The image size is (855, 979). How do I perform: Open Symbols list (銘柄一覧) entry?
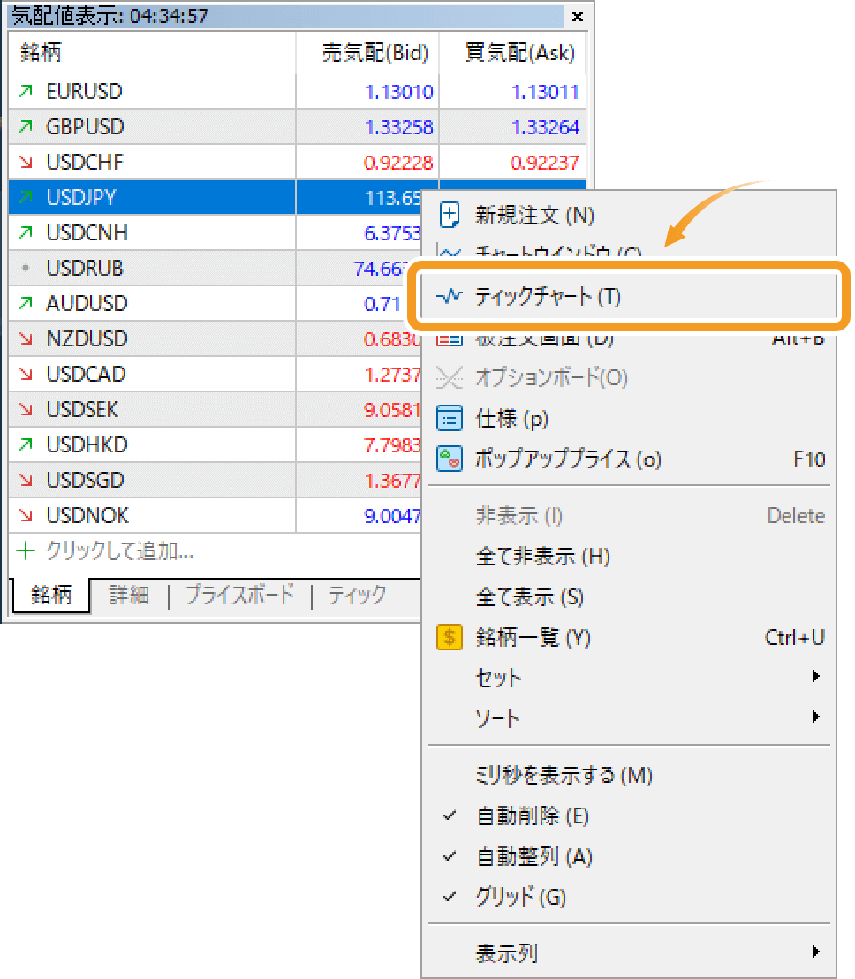pyautogui.click(x=629, y=637)
